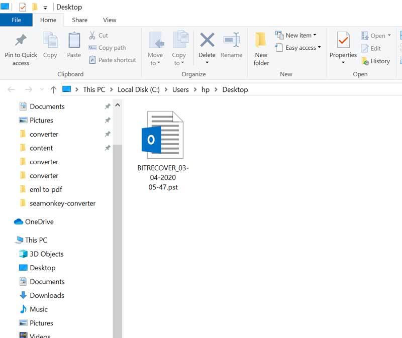
Task: Open the content folder in sidebar
Action: click(x=41, y=148)
